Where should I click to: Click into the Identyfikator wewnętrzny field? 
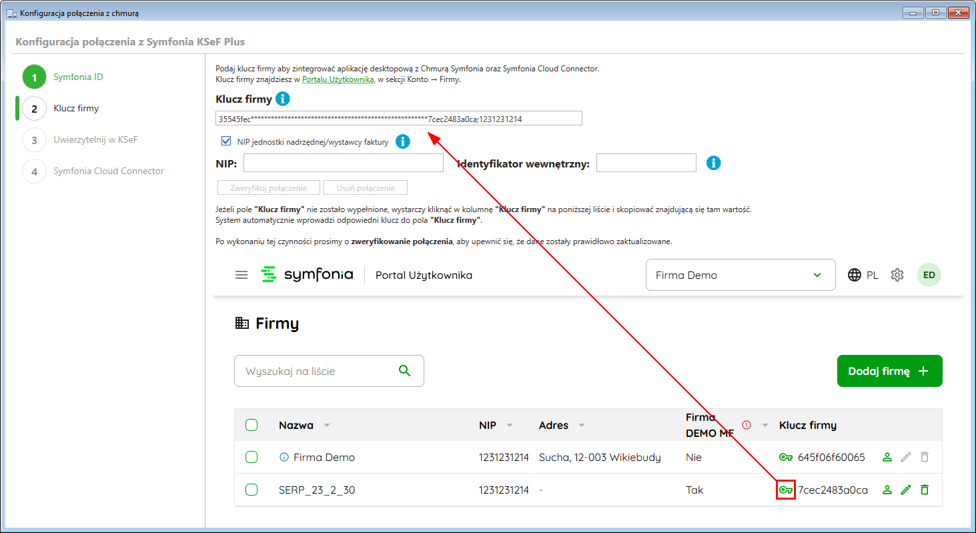[x=646, y=163]
